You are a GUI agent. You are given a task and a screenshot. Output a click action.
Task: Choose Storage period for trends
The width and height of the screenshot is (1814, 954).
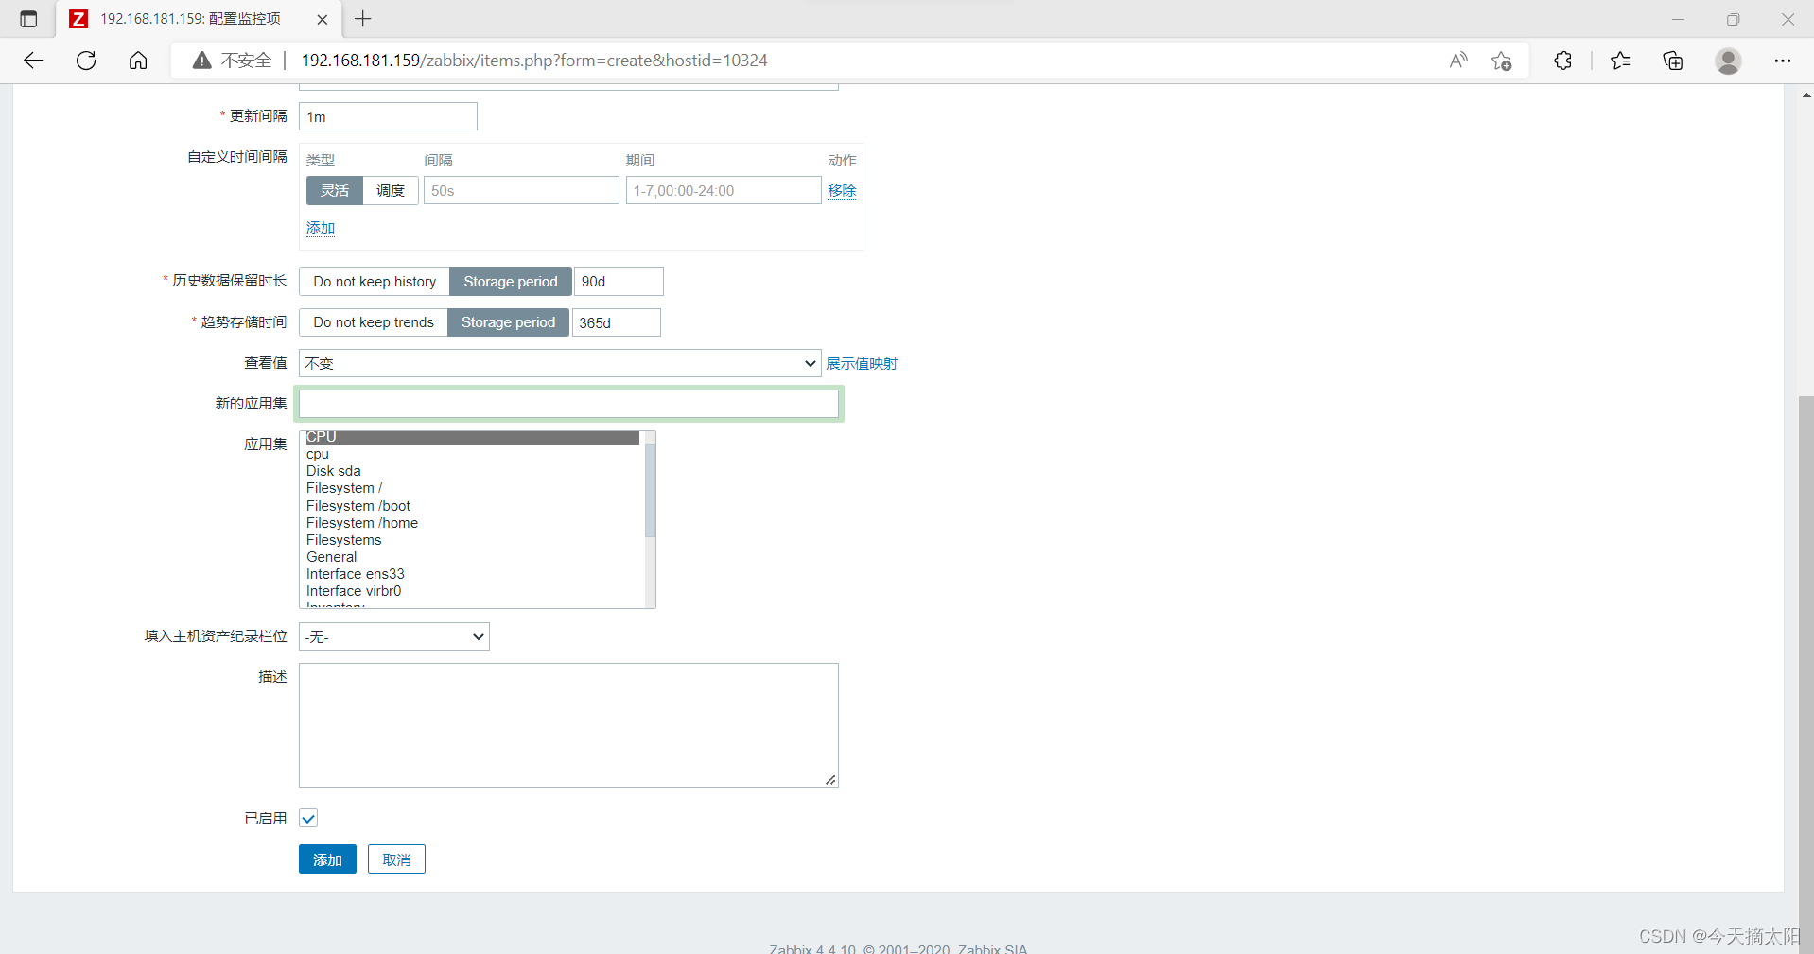point(509,322)
